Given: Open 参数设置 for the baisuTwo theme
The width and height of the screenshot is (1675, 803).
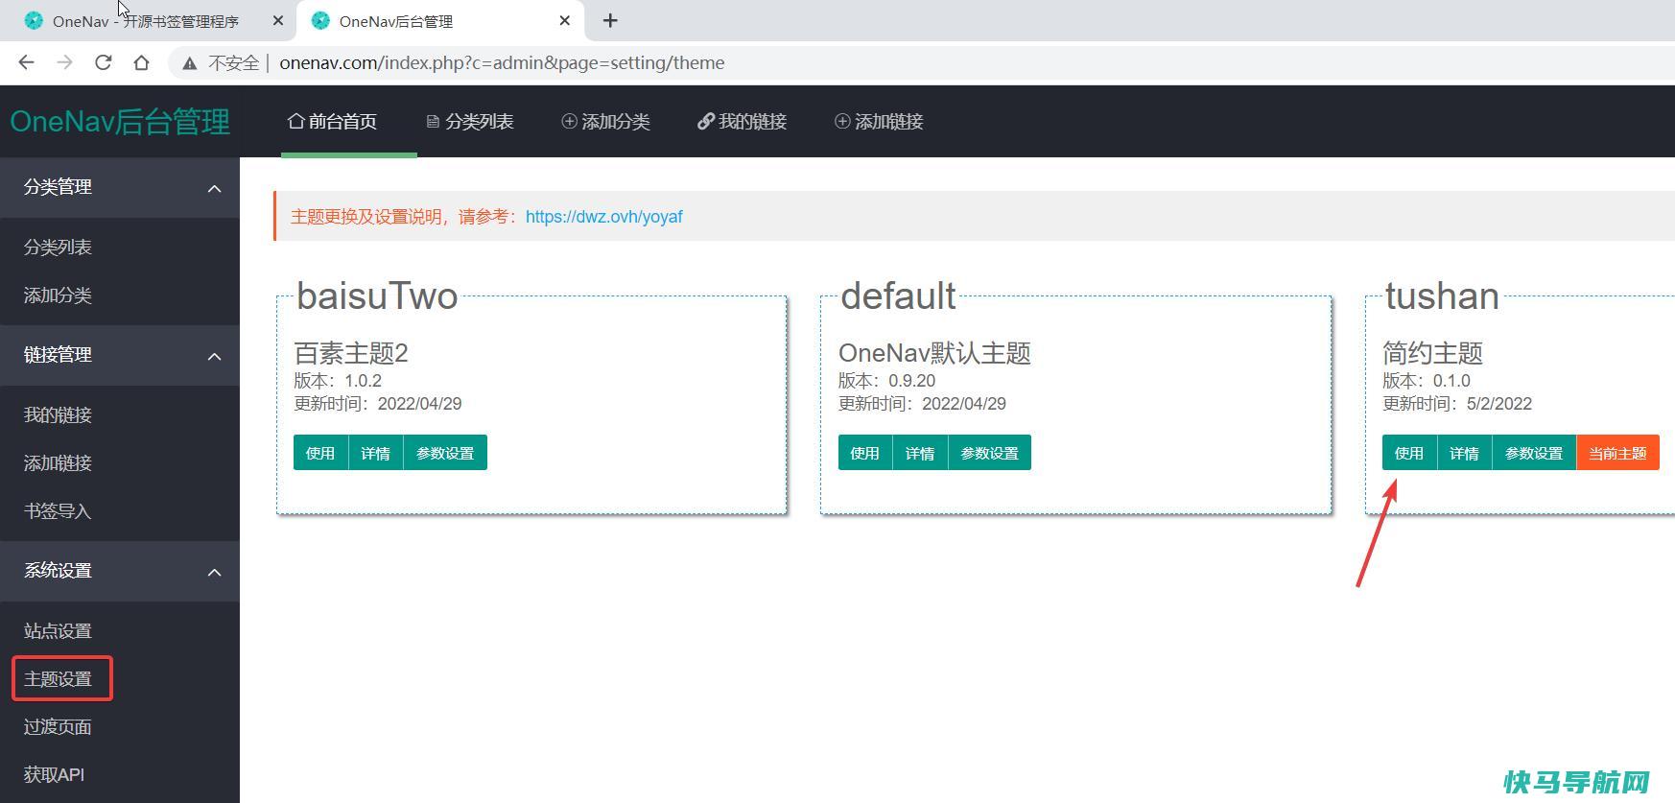Looking at the screenshot, I should point(445,453).
